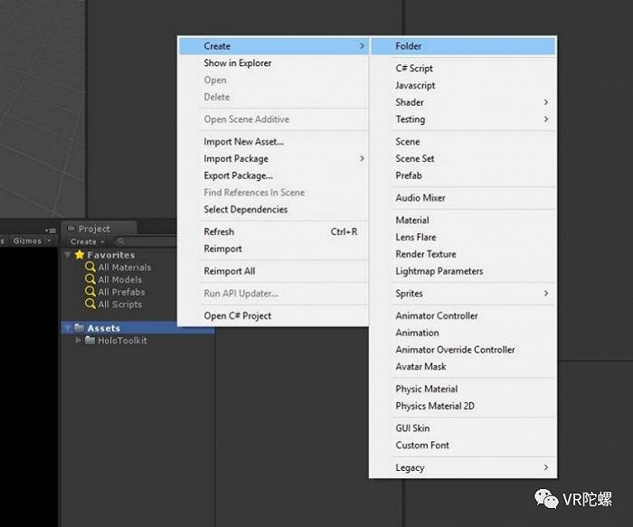Open the Project panel Create dropdown
633x527 pixels.
tap(87, 241)
